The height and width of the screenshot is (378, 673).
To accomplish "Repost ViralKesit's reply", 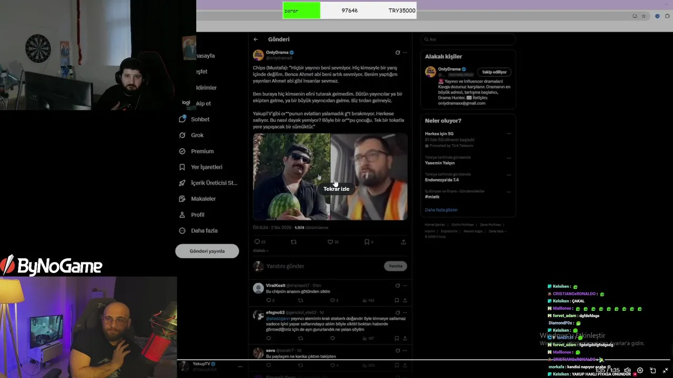I will click(x=301, y=300).
